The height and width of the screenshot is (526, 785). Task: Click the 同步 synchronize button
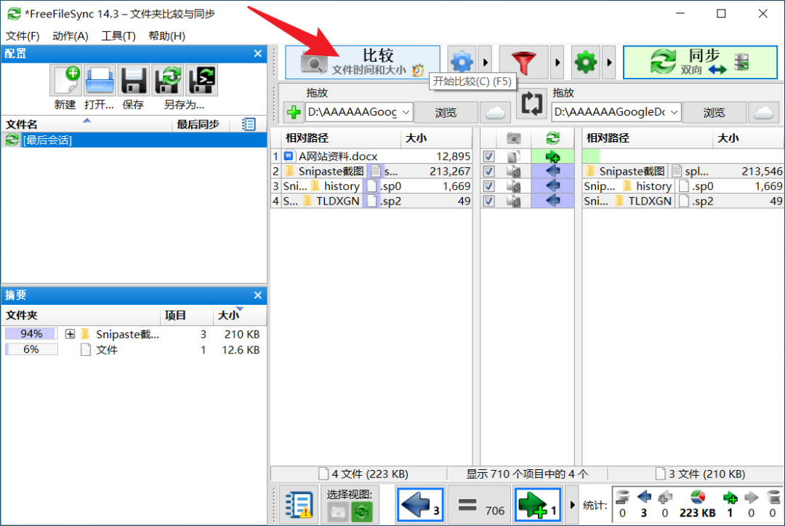pos(700,62)
